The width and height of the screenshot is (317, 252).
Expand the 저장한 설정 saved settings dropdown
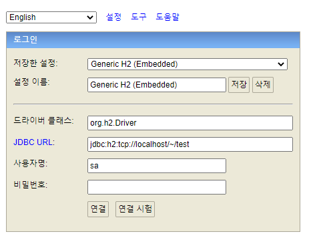(188, 64)
